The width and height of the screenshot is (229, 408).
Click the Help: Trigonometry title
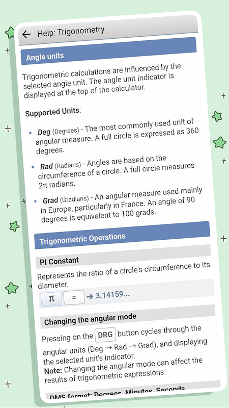point(71,32)
